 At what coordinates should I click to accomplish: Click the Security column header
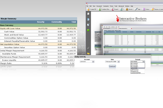(x=41, y=22)
